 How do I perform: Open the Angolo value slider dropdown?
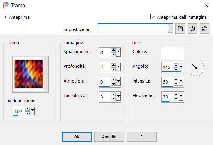click(x=181, y=67)
